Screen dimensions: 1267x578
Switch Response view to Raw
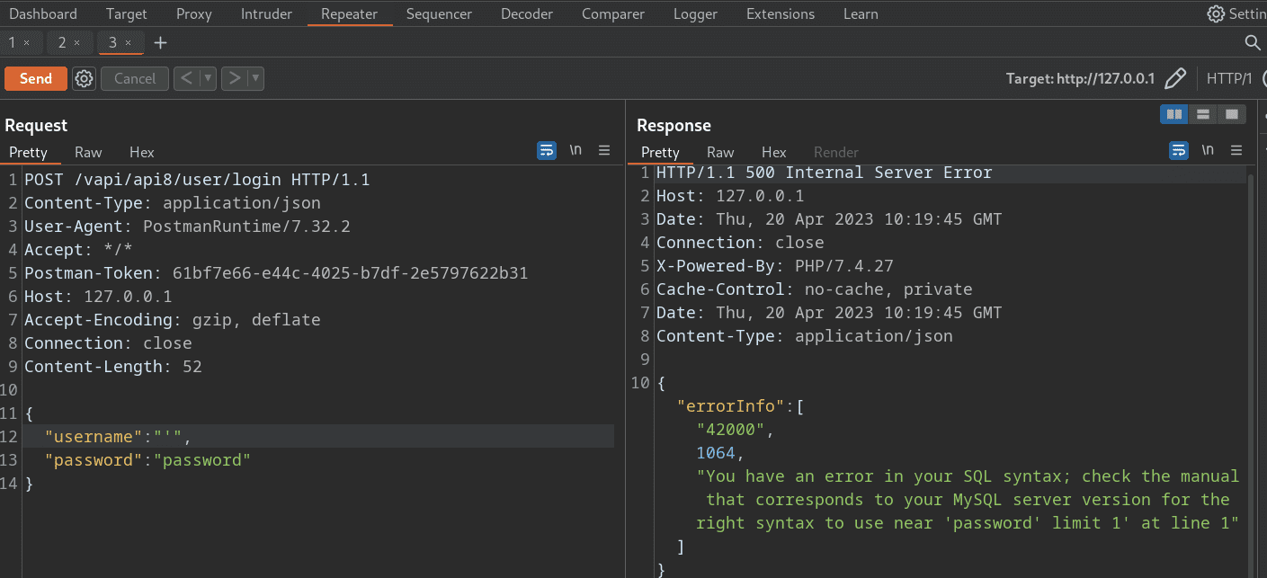(x=720, y=152)
